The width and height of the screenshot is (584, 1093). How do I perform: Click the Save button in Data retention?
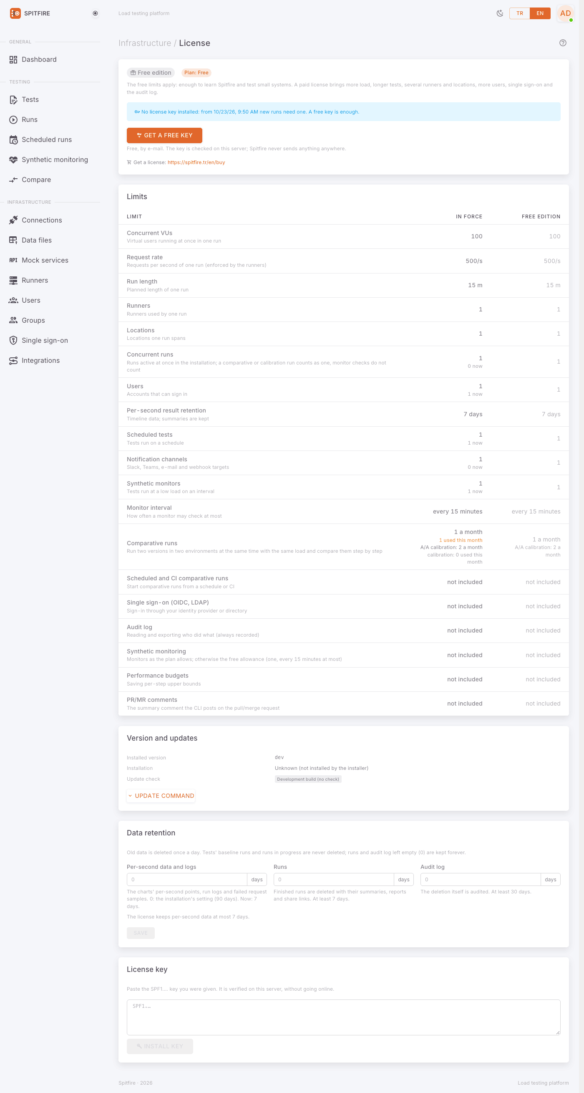point(141,933)
